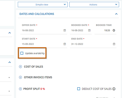Open the End Date calendar picker

click(114, 44)
